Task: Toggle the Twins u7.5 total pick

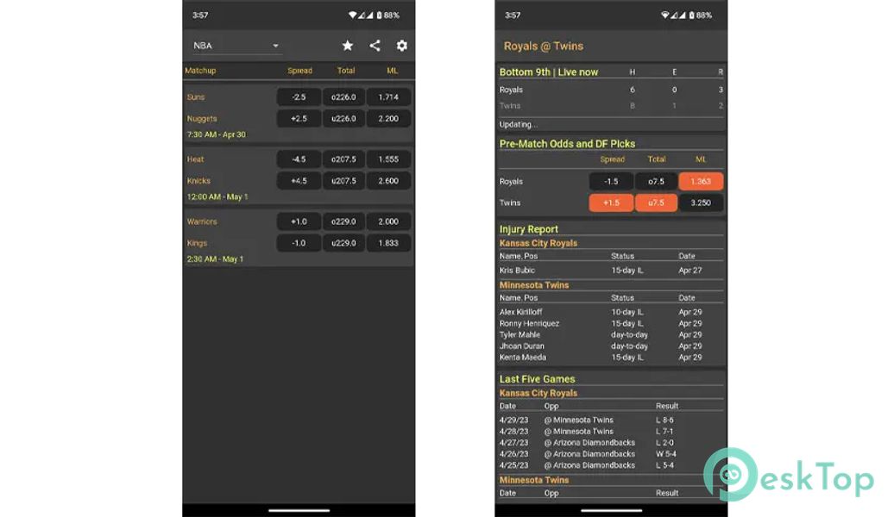Action: [656, 203]
